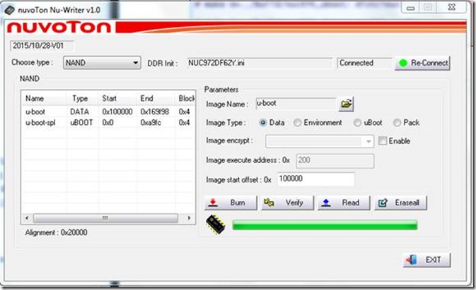Image resolution: width=476 pixels, height=290 pixels.
Task: Click the 0xa9fc end cell
Action: click(x=151, y=123)
